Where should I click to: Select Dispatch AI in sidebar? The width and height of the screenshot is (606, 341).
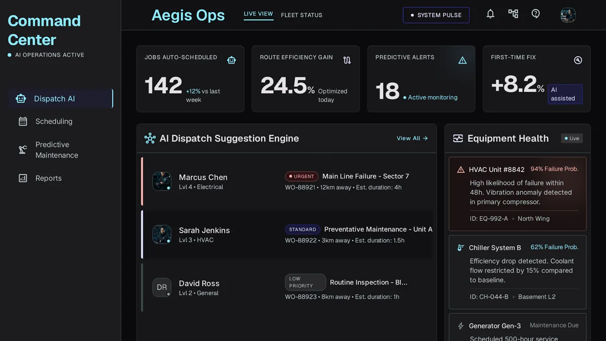tap(61, 99)
